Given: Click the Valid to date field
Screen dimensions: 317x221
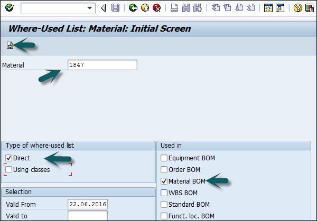Looking at the screenshot, I should 88,216.
